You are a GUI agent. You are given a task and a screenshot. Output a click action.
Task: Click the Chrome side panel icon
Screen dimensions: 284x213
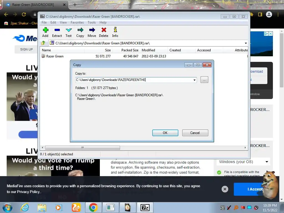(260, 14)
